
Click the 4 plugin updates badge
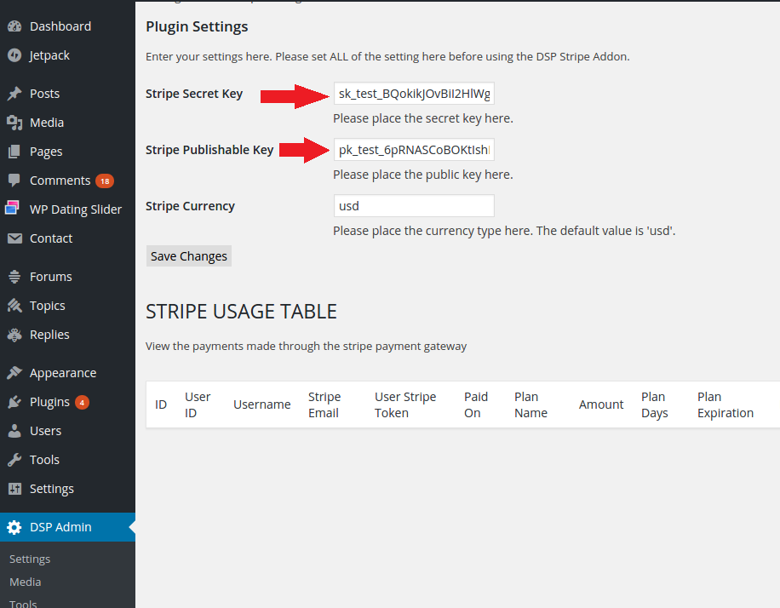point(82,402)
